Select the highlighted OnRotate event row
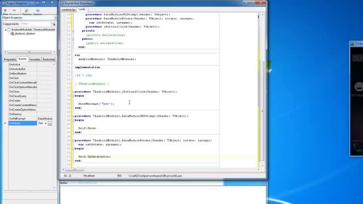Image resolution: width=363 pixels, height=204 pixels. [23, 124]
